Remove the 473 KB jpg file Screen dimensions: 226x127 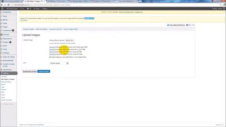52,54
